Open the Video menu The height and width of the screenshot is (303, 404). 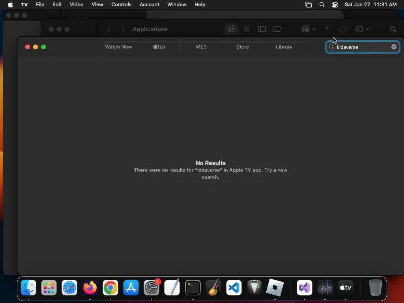tap(77, 4)
